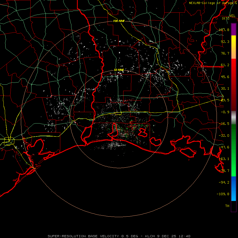Screen dimensions: 238x238
Task: Click the 45.6 scale value
Action: [225, 77]
